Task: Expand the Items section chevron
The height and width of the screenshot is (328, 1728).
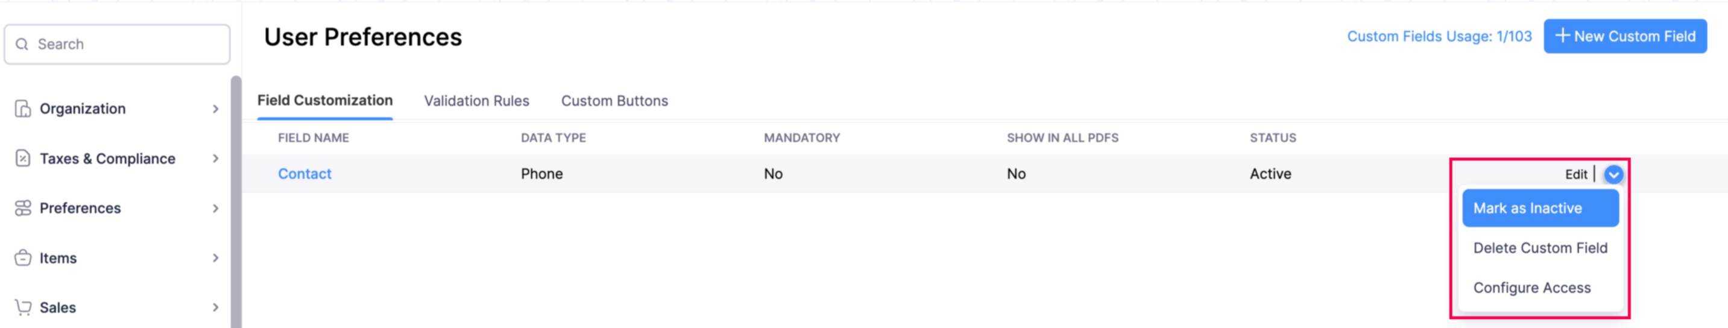Action: [215, 257]
